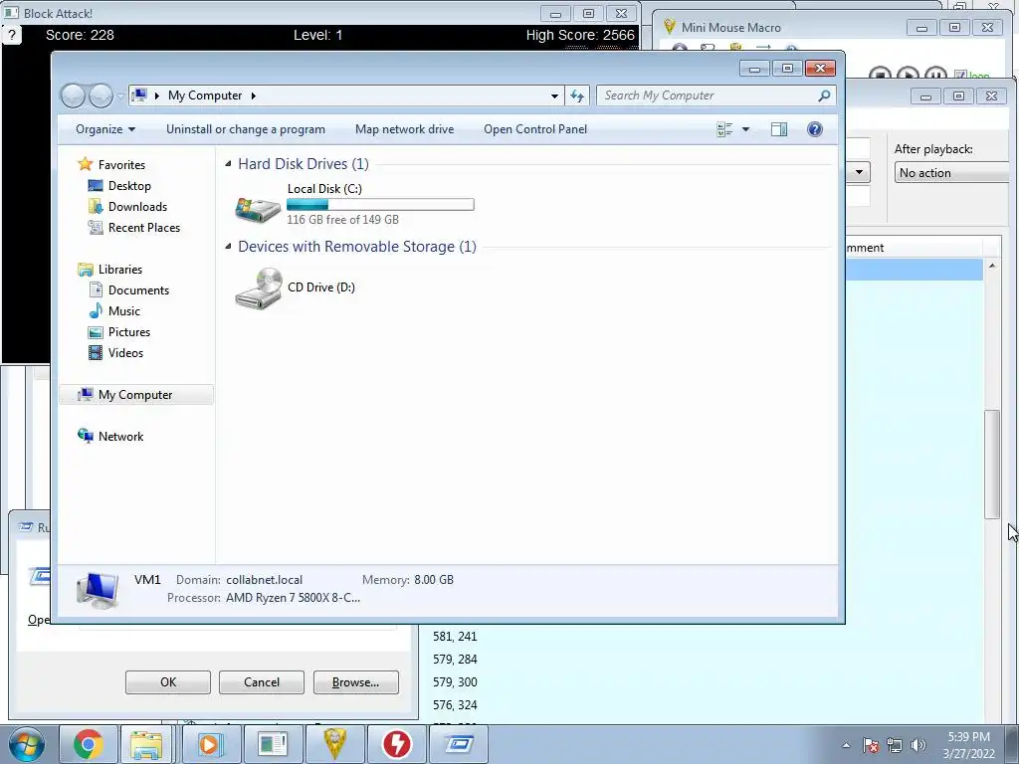Click the Mini Mouse Macro stop button
Screen dimensions: 1019x764
(x=880, y=74)
